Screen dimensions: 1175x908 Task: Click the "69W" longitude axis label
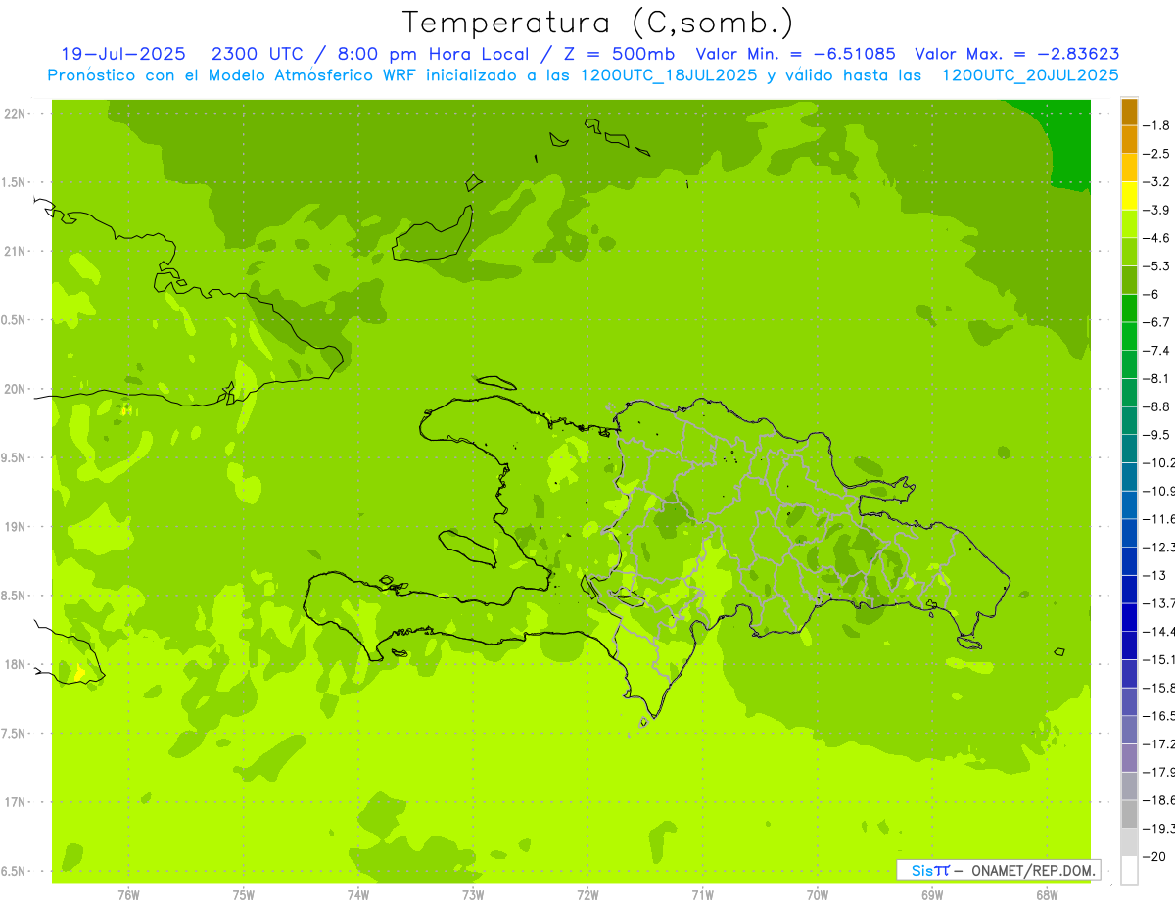point(932,894)
